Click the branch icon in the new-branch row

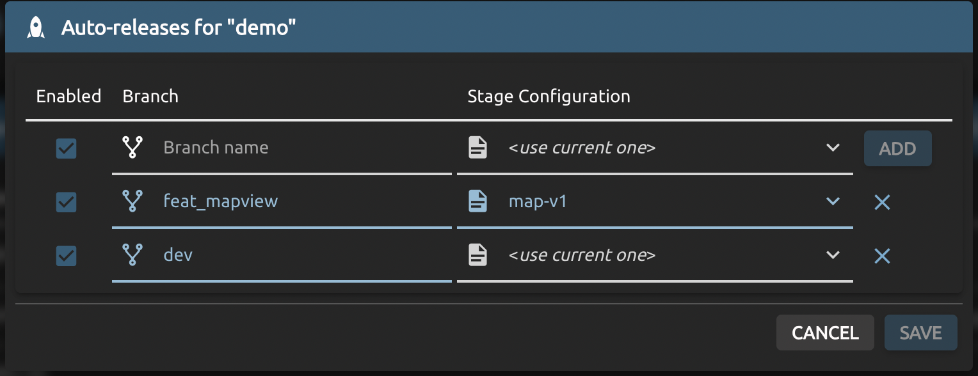click(132, 148)
